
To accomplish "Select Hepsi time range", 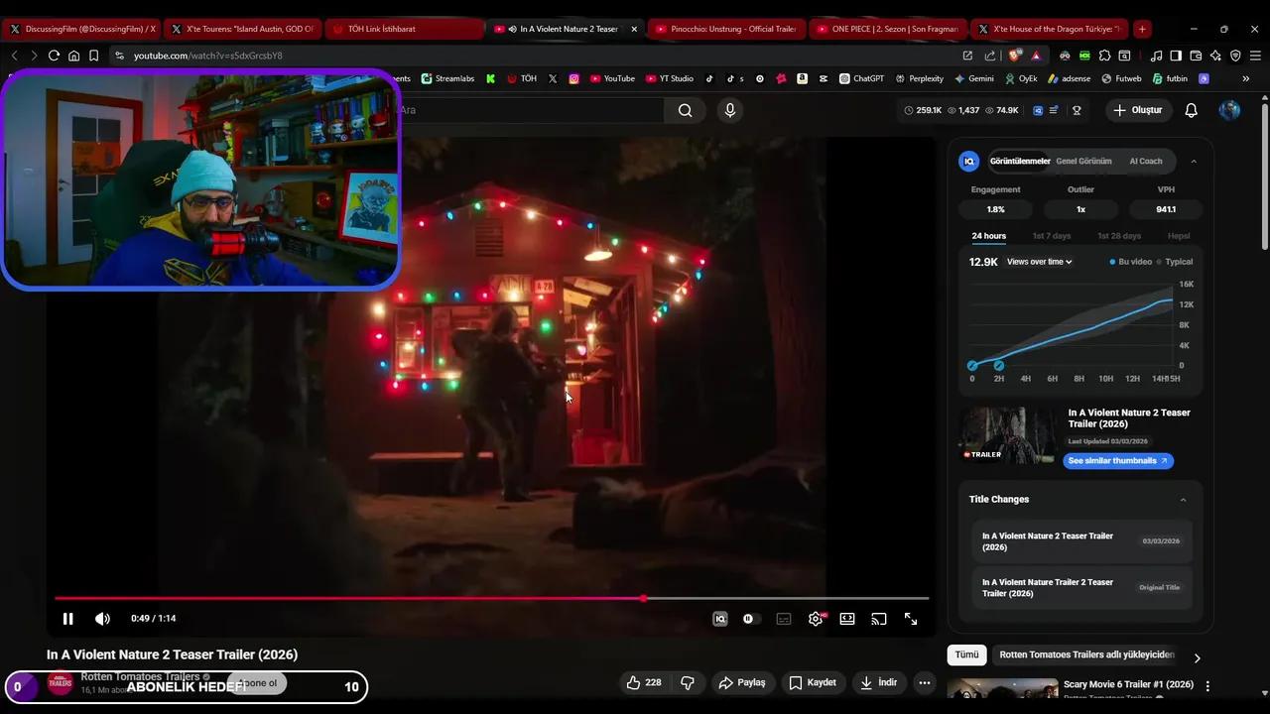I will pyautogui.click(x=1179, y=236).
